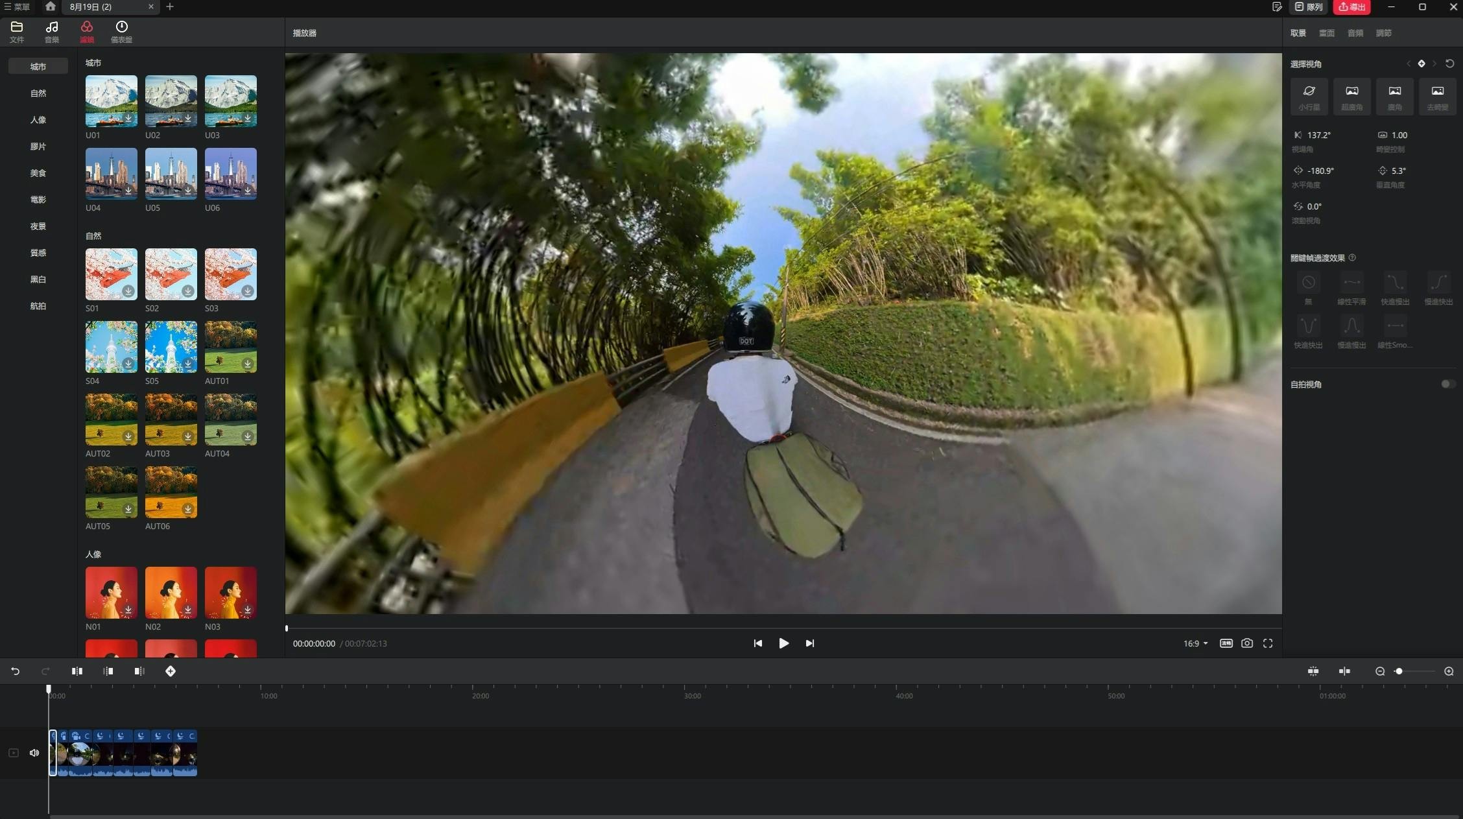
Task: Mute the timeline track audio
Action: coord(34,753)
